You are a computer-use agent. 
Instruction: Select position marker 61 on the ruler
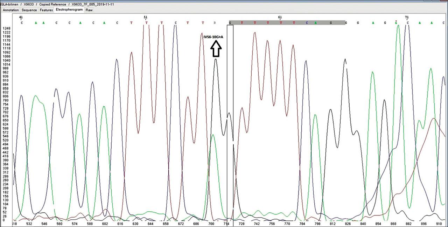click(280, 17)
